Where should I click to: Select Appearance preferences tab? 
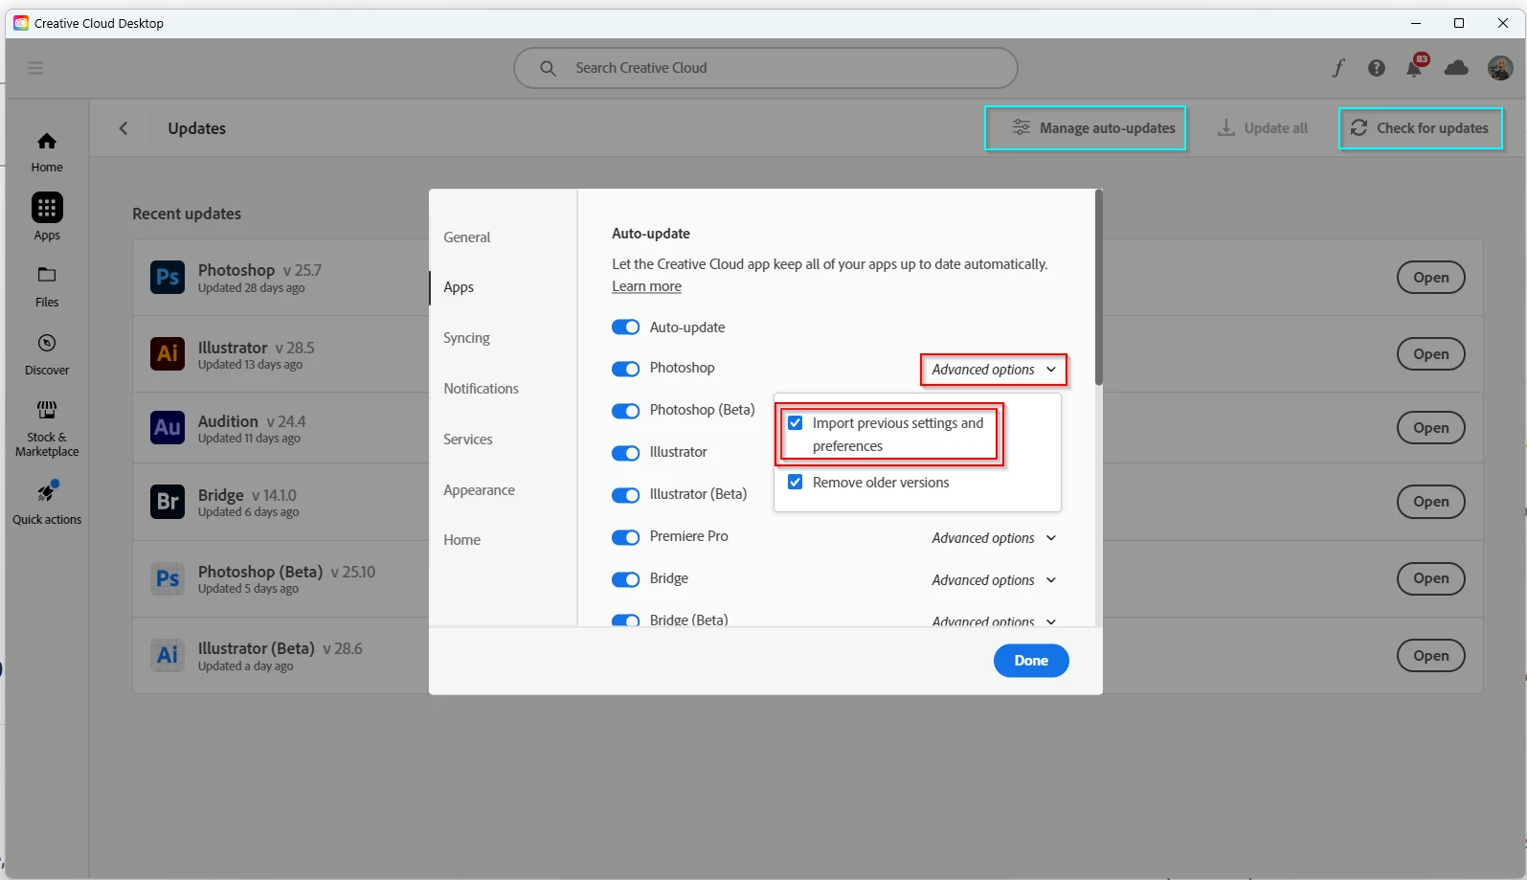tap(479, 490)
